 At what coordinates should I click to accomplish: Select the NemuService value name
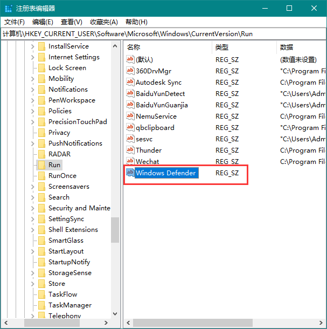pyautogui.click(x=156, y=116)
